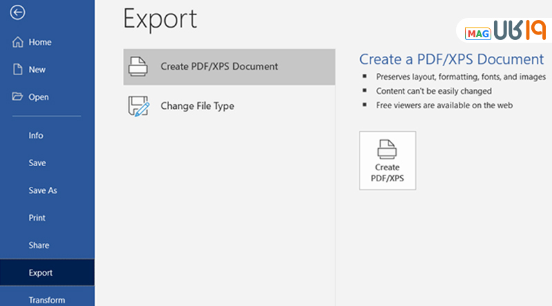Open the Info page
The height and width of the screenshot is (306, 552).
(x=36, y=135)
